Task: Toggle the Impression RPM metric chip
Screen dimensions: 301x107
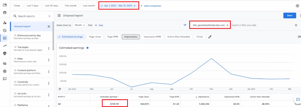Action: click(x=152, y=37)
